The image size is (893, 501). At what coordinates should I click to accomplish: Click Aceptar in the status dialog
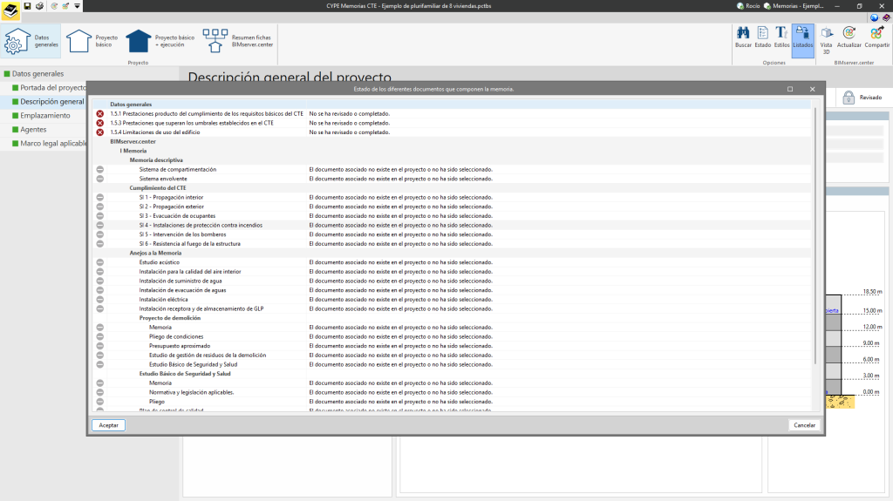point(108,425)
